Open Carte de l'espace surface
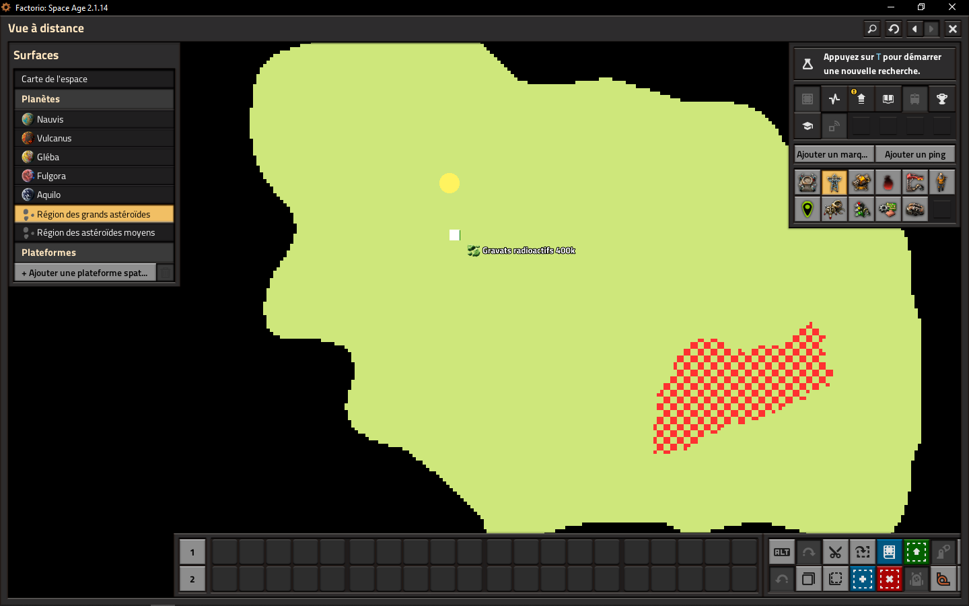969x606 pixels. point(94,79)
